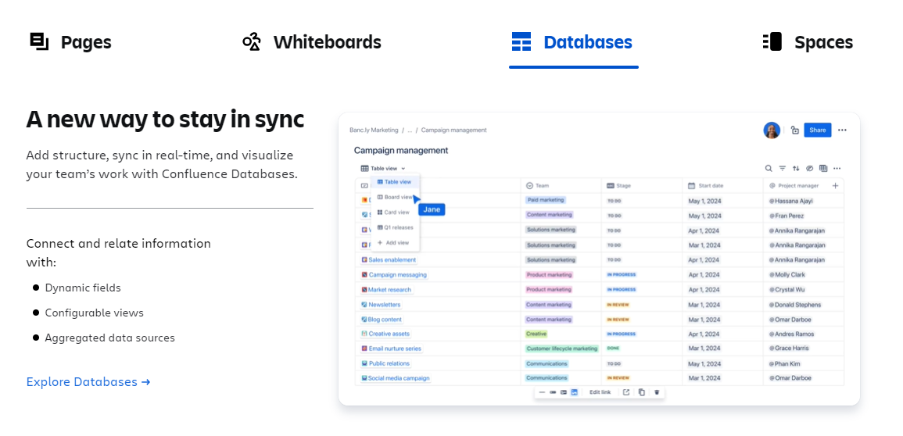Screen dimensions: 903x436
Task: Add a new column with the plus icon
Action: (836, 185)
